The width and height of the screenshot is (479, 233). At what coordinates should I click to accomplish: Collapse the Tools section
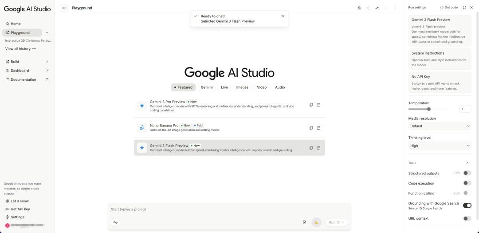click(x=467, y=163)
